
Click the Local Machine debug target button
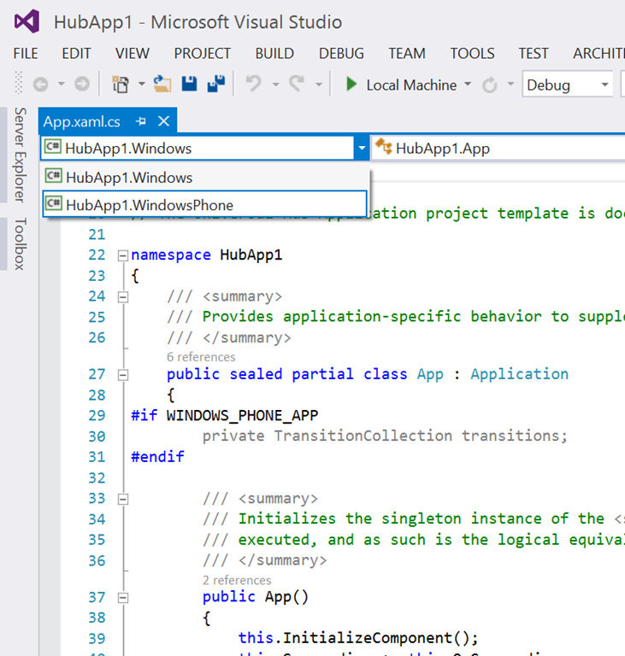coord(411,85)
